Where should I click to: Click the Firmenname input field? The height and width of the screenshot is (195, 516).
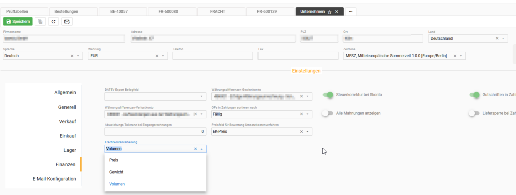click(64, 38)
